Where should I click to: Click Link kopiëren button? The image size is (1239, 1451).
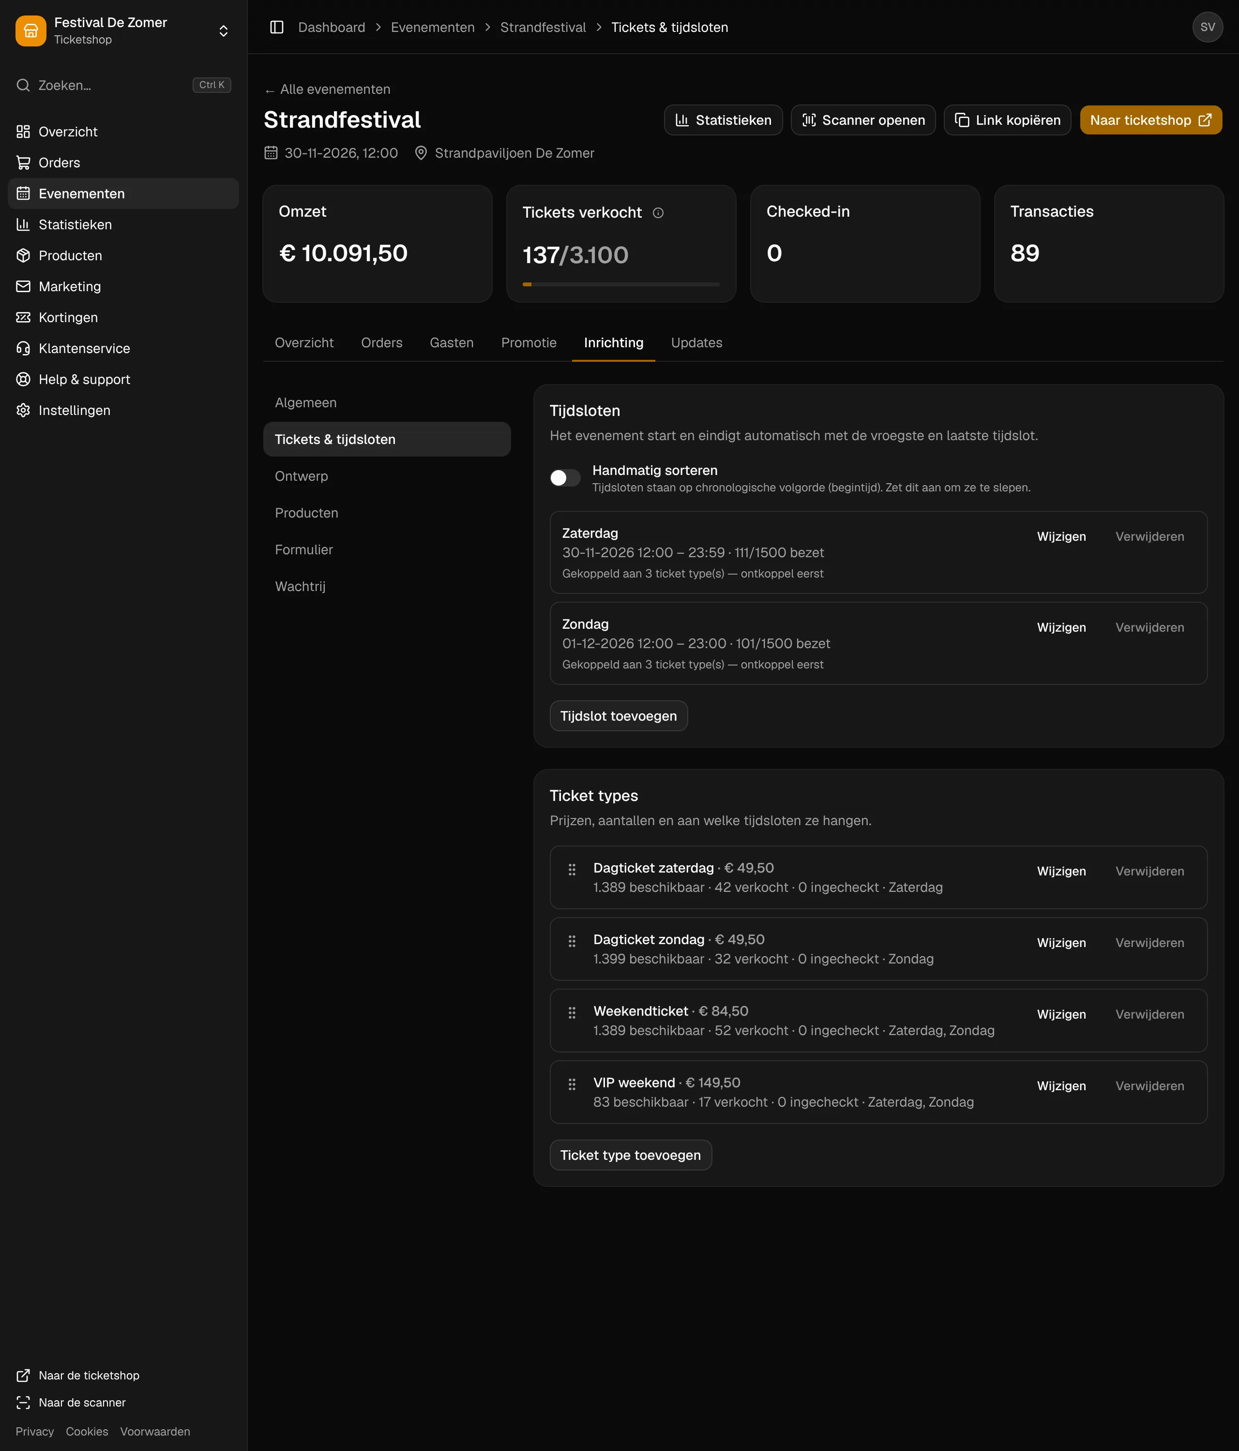[x=1007, y=120]
